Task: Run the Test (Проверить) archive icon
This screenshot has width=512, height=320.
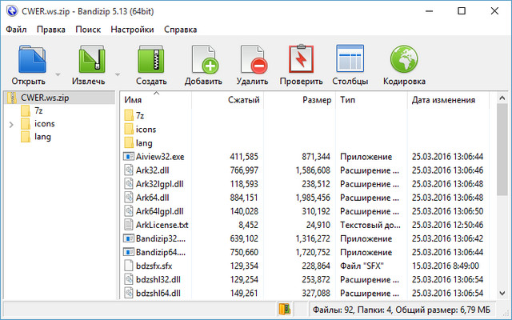Action: pos(300,60)
